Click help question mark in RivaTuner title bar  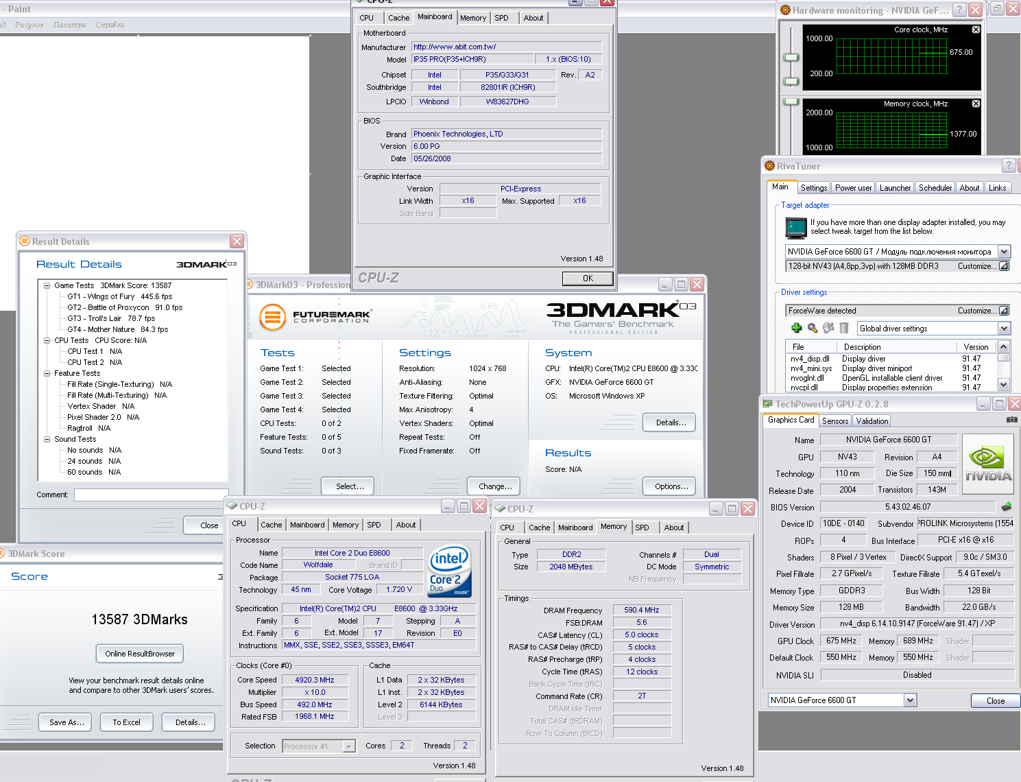(1009, 165)
